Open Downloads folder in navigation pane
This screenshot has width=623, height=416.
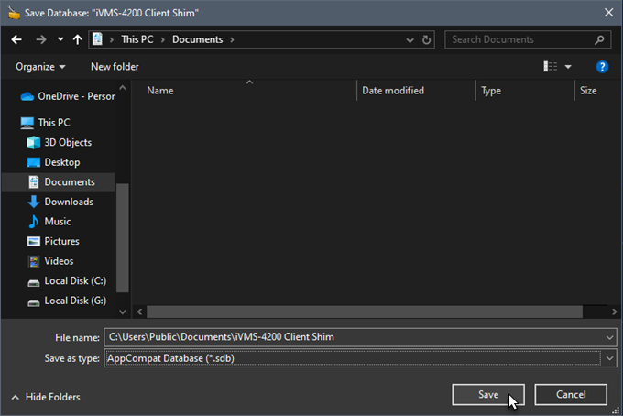coord(68,202)
